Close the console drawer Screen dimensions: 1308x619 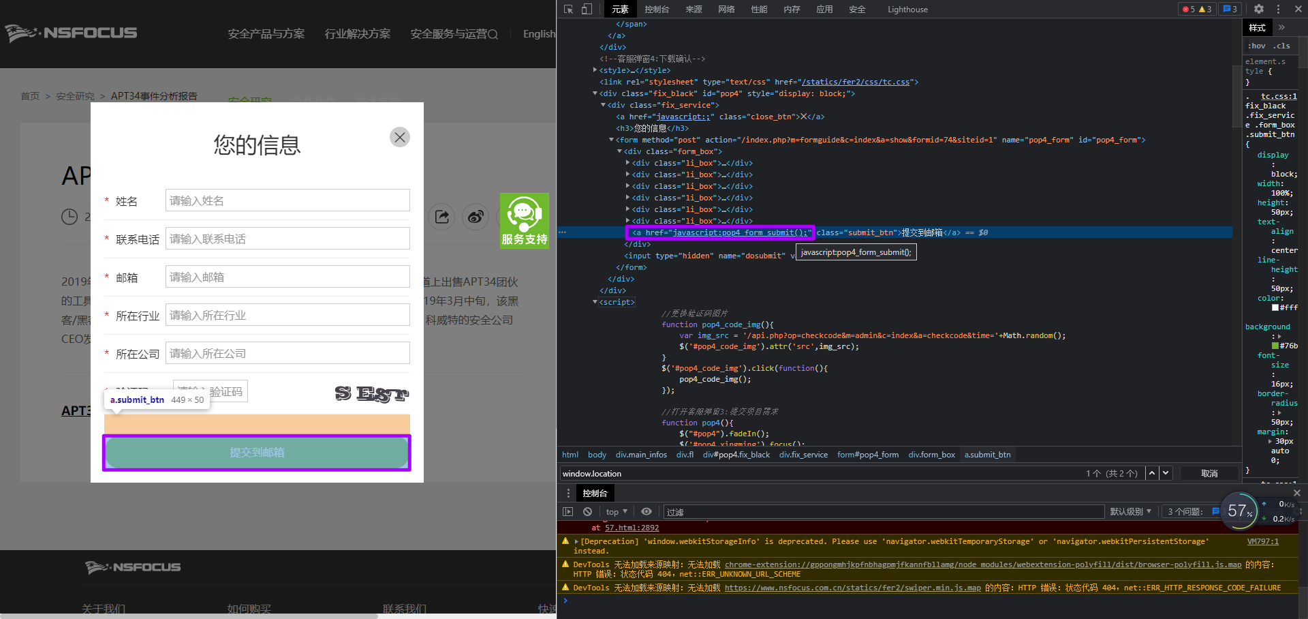pos(1297,493)
